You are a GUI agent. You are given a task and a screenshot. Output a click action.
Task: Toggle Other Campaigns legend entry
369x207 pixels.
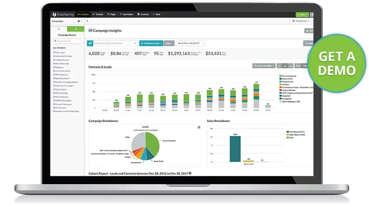point(290,102)
